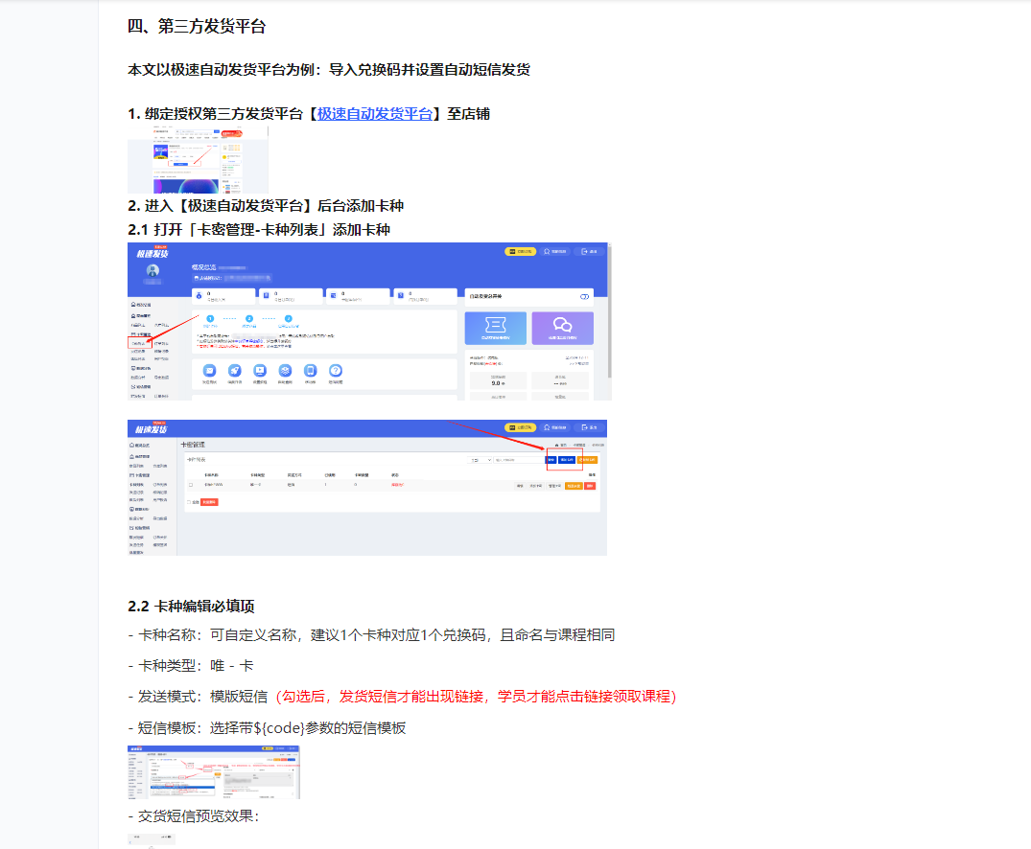
Task: Click the heading 2.2 卡种编辑必填项
Action: coord(191,606)
